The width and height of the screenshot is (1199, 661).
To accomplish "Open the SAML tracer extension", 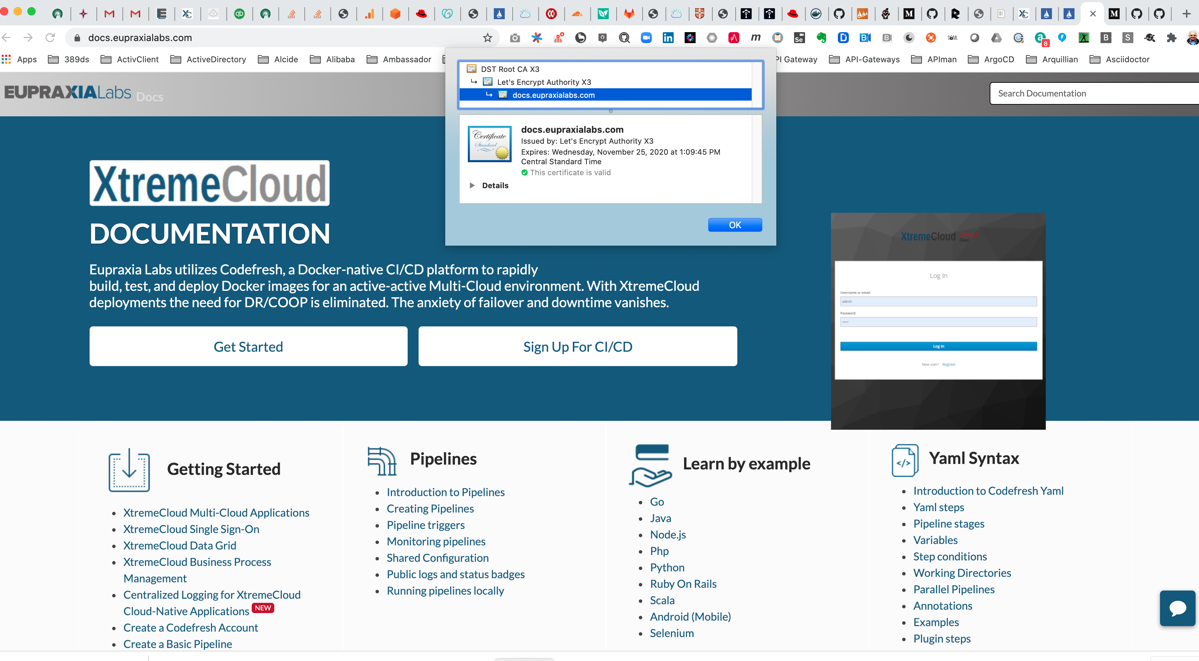I will 952,38.
